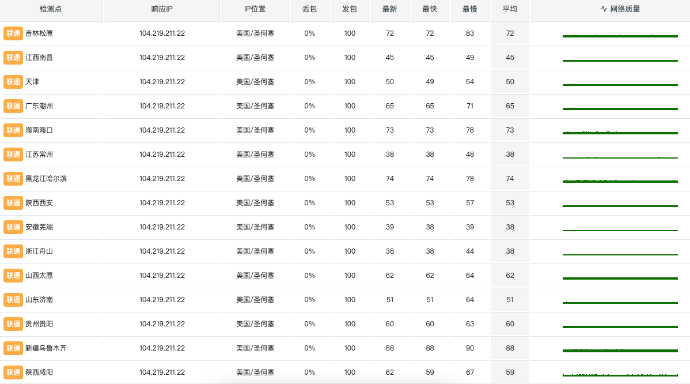
Task: Click the 0% packet loss in 广东潮州 row
Action: (x=309, y=106)
